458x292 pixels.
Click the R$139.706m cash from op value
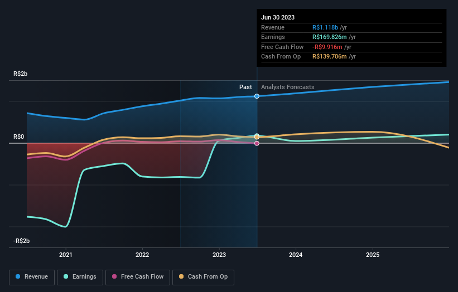pos(330,57)
